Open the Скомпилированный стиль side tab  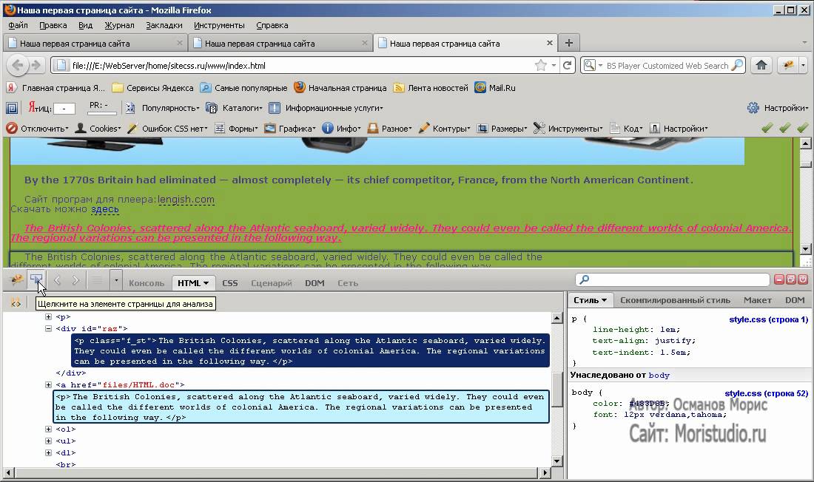coord(675,300)
